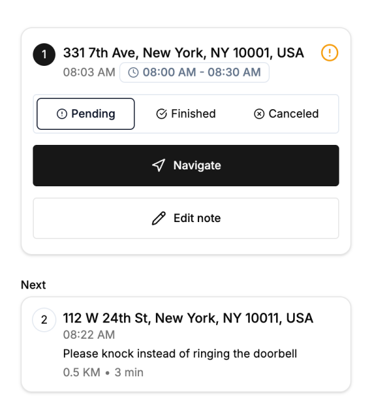Image resolution: width=372 pixels, height=419 pixels.
Task: Click the 0.5 KM • 3 min distance info
Action: [103, 373]
